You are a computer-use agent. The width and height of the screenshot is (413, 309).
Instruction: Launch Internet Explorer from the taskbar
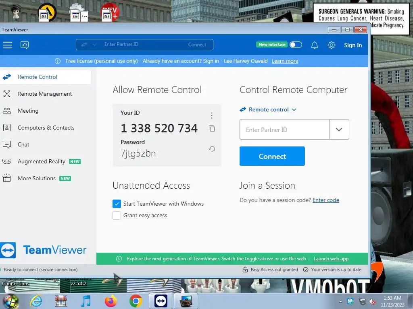[x=36, y=301]
